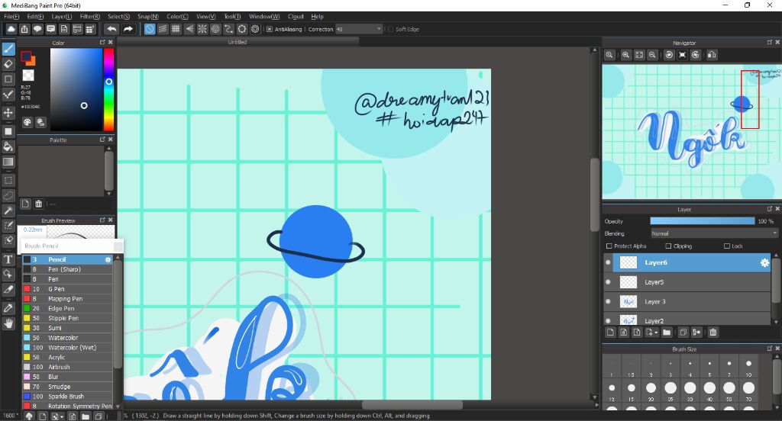
Task: Enable the Soft Edge checkbox
Action: click(390, 30)
